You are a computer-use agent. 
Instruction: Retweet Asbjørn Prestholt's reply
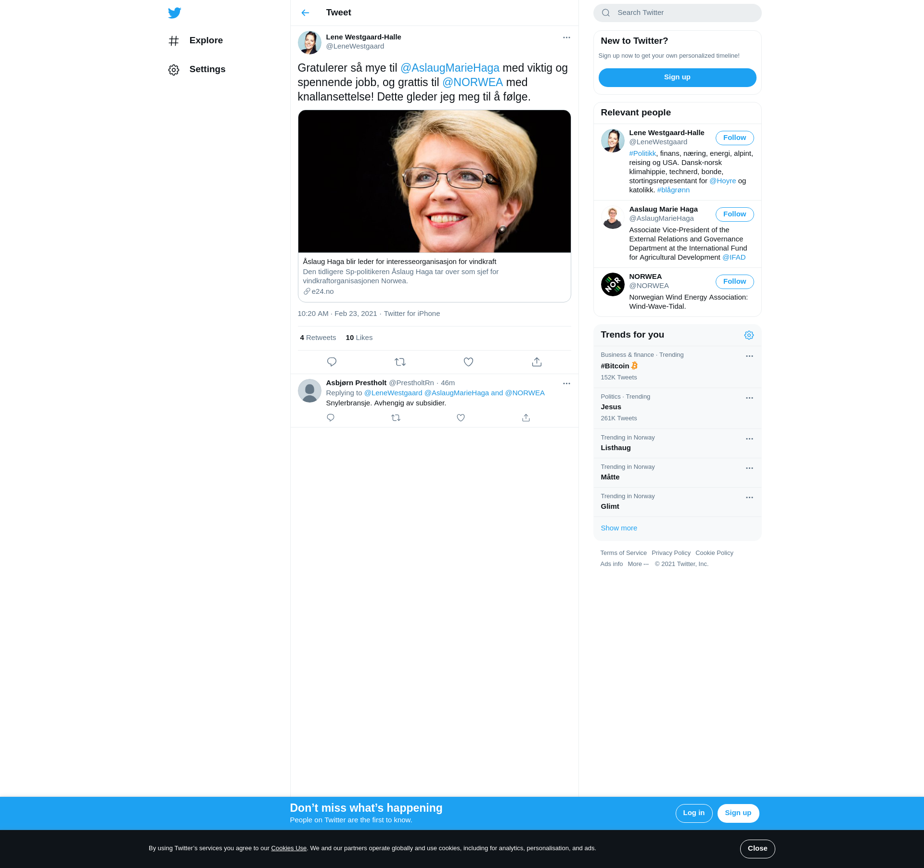[396, 417]
